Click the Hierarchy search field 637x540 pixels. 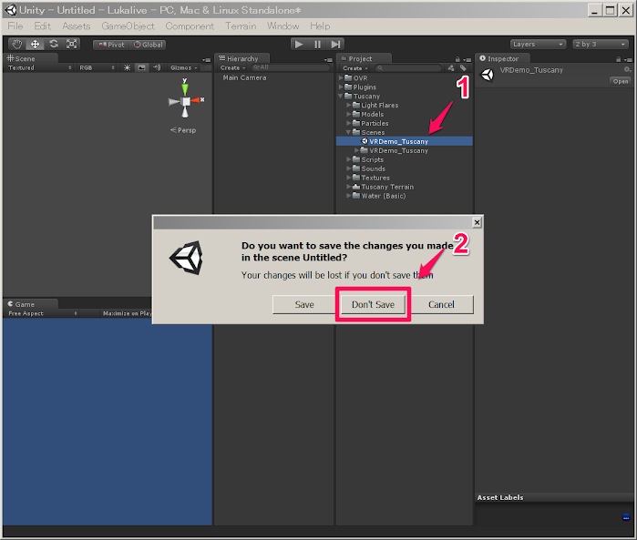(291, 67)
